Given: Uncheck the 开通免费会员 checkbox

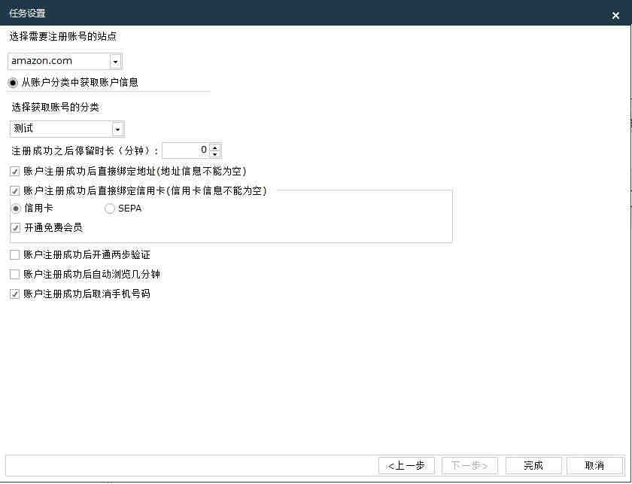Looking at the screenshot, I should 15,228.
